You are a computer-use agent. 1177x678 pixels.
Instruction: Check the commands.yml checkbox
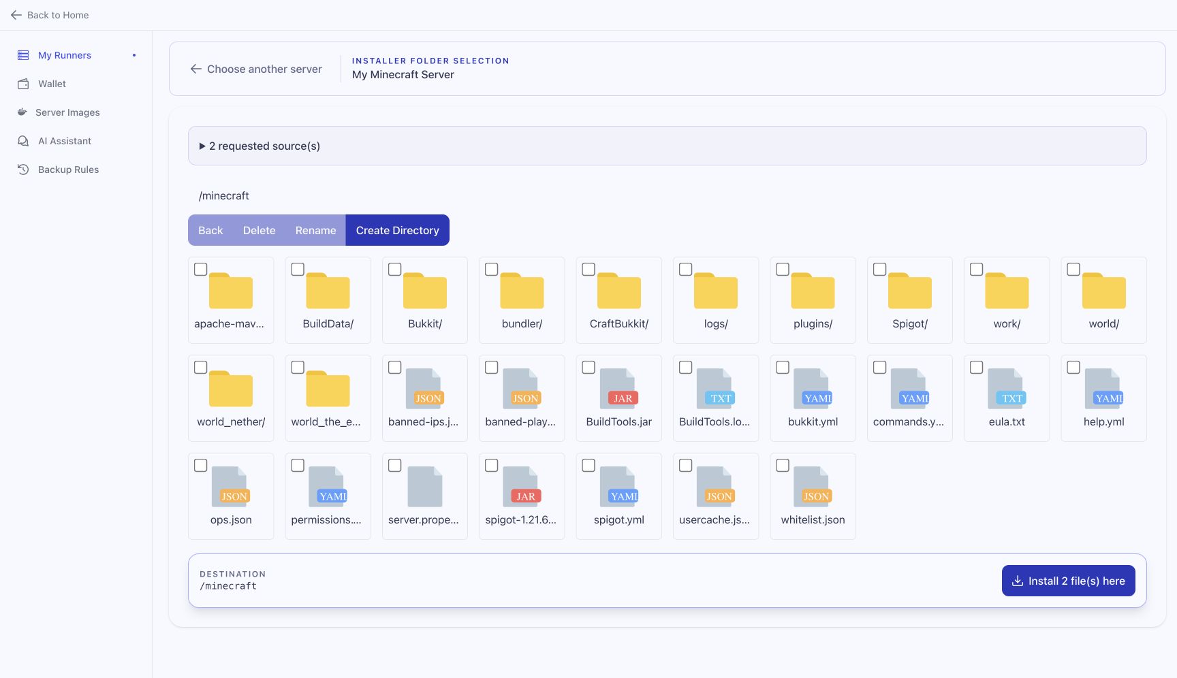[x=879, y=368]
